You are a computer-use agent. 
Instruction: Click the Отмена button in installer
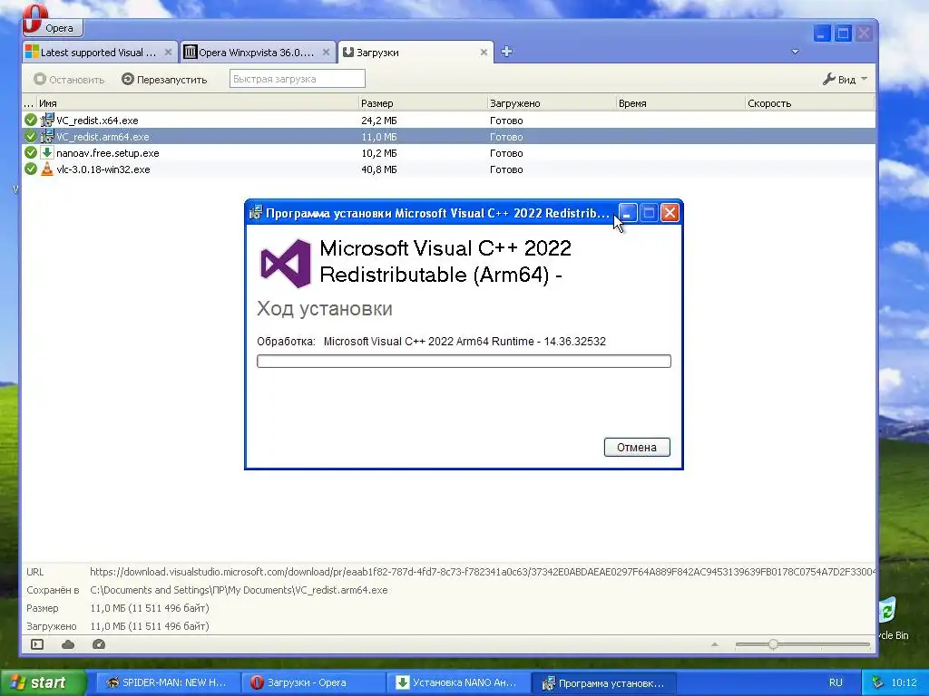(637, 448)
